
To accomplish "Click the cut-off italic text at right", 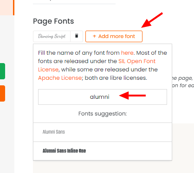I will click(183, 82).
